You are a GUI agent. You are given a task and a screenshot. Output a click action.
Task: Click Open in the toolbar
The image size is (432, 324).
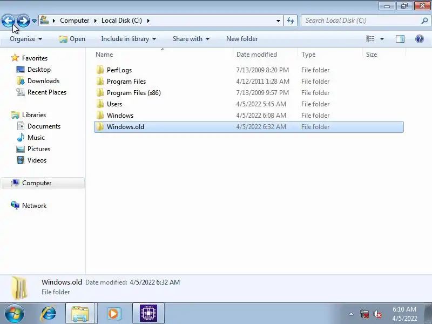tap(72, 39)
